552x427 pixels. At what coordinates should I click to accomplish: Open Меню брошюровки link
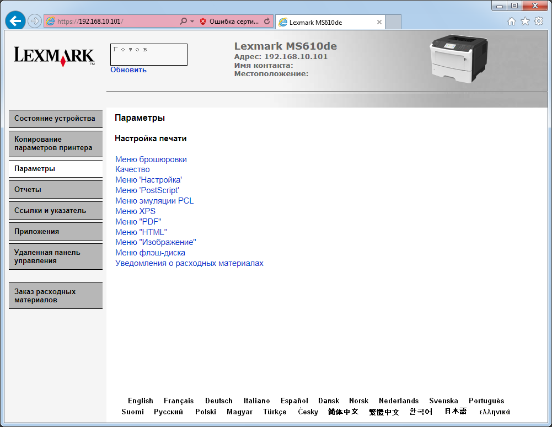point(151,159)
